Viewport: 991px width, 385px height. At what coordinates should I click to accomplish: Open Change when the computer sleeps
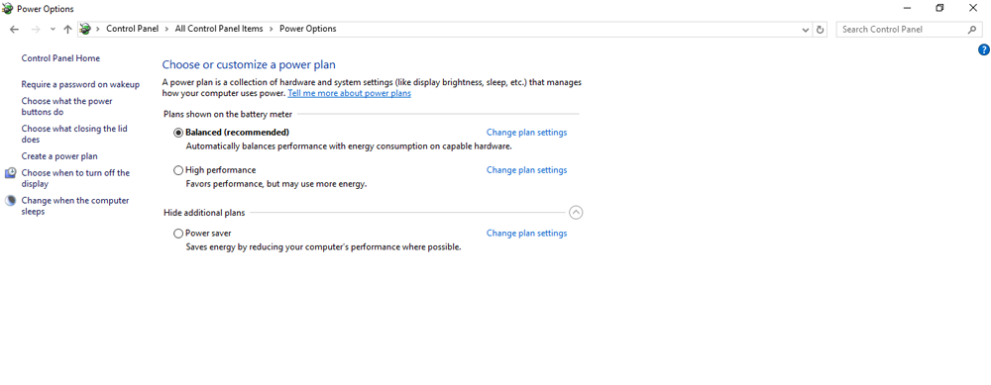click(75, 206)
